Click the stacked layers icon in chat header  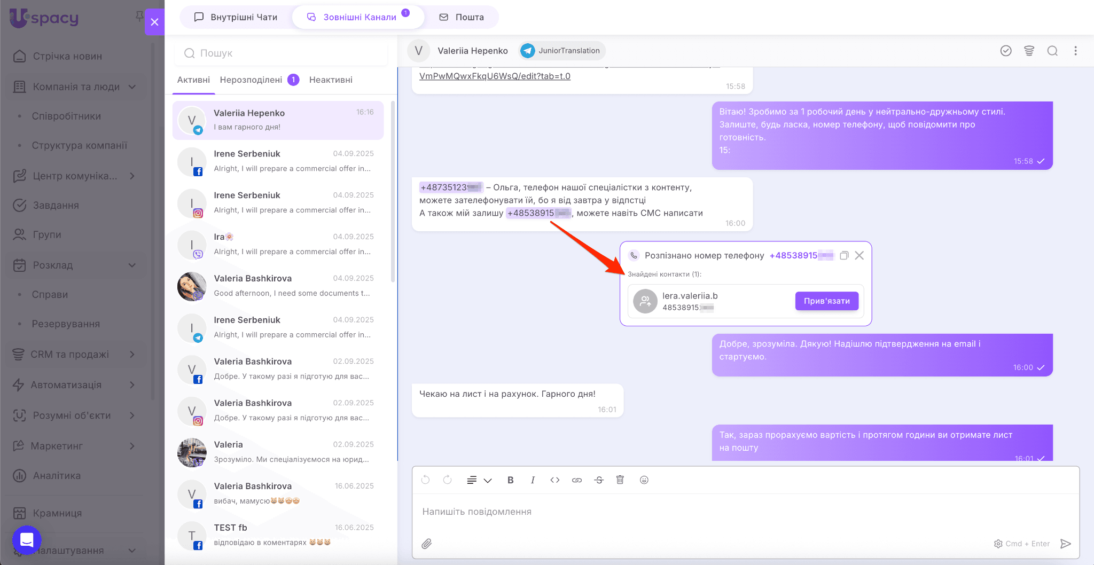coord(1029,51)
